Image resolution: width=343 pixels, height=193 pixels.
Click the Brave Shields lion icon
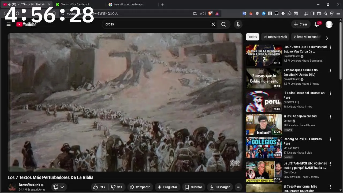pos(210,13)
